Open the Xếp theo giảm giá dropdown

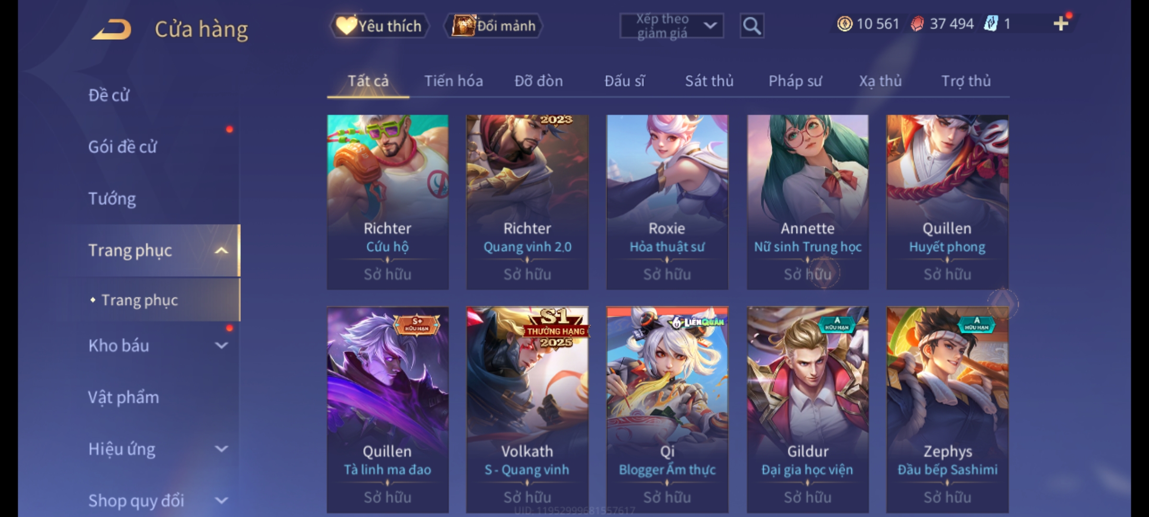click(x=672, y=26)
